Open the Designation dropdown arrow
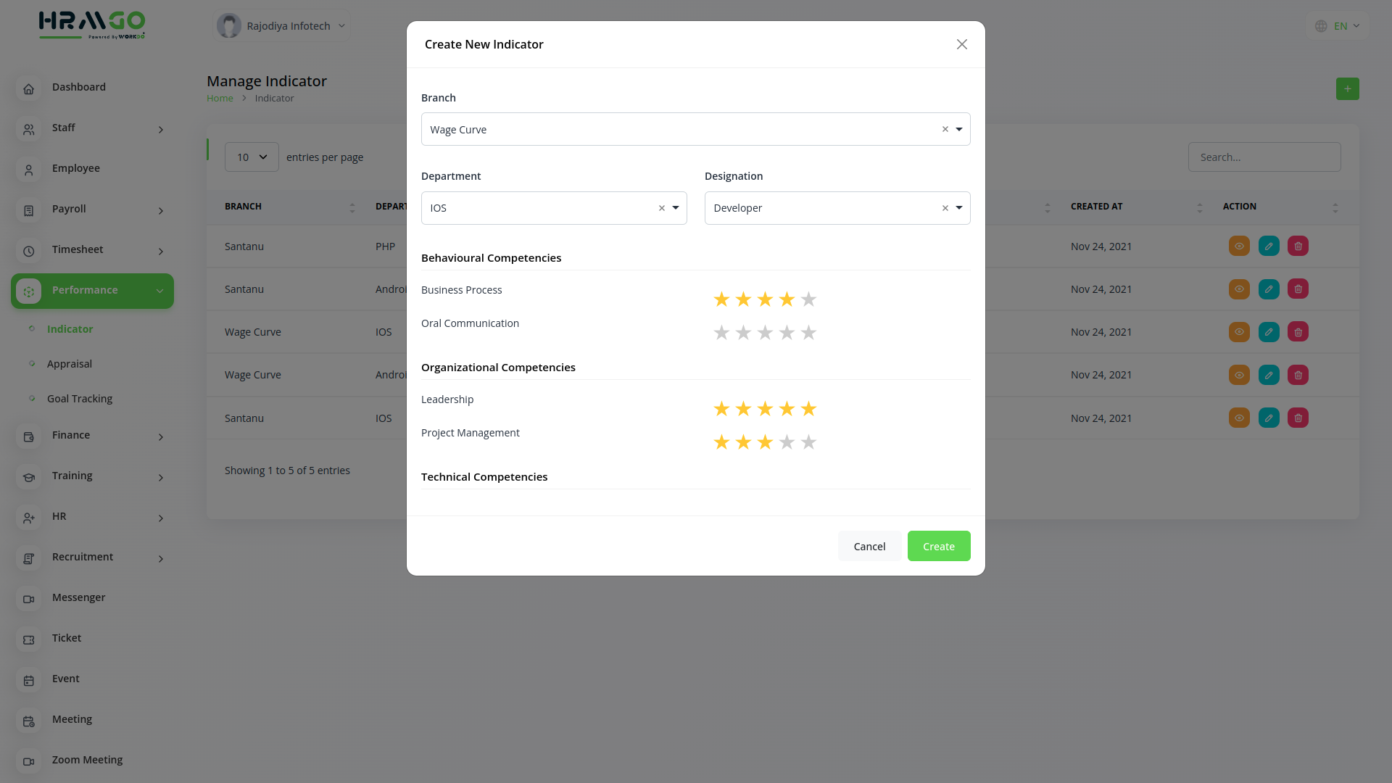The height and width of the screenshot is (783, 1392). click(x=958, y=208)
